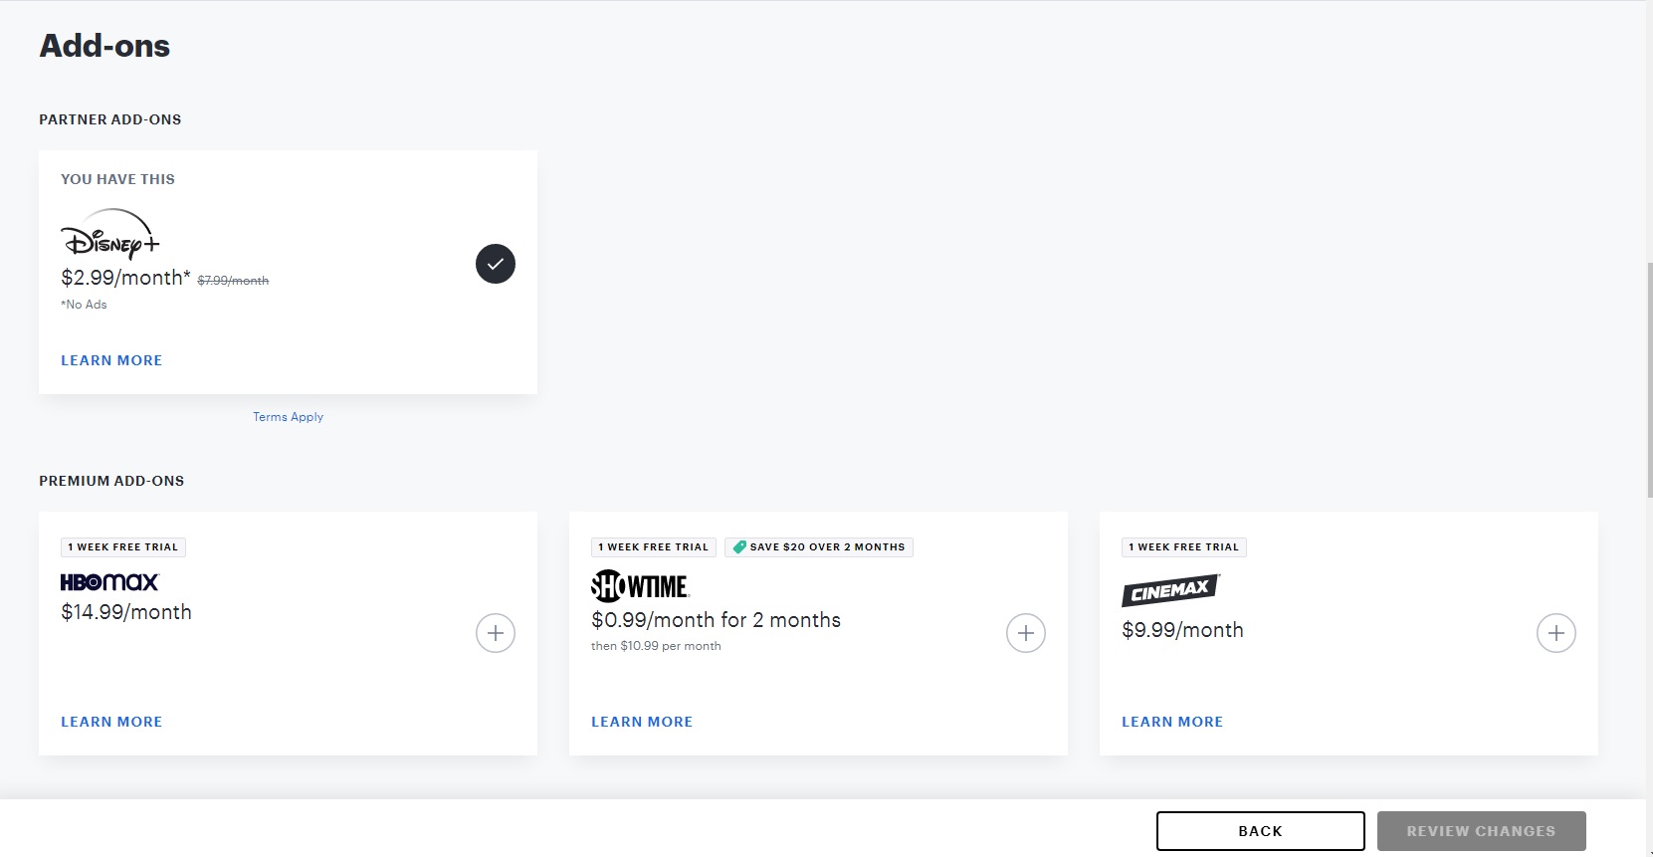Click the Cinemax logo
This screenshot has height=857, width=1653.
pos(1170,590)
